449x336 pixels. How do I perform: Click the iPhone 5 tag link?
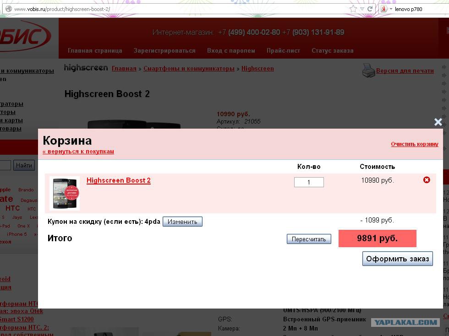pyautogui.click(x=17, y=234)
